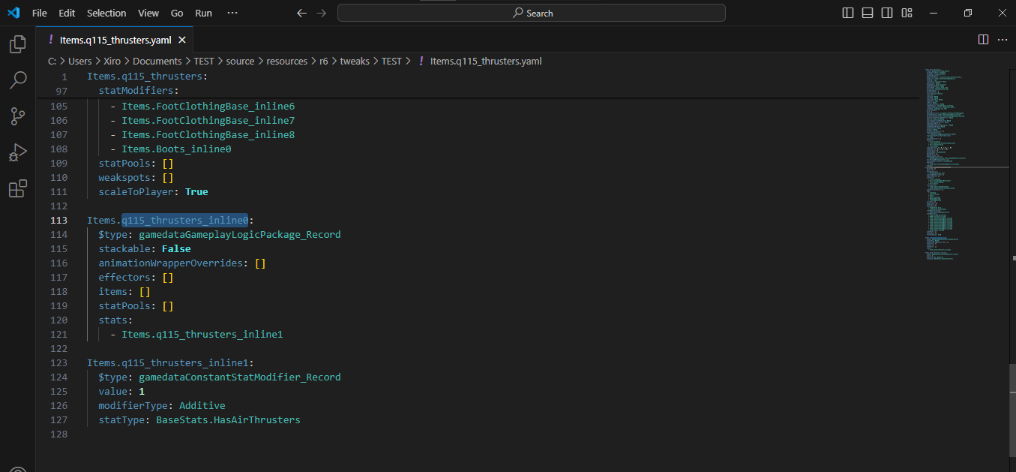Click the Go Back arrow

pyautogui.click(x=301, y=13)
